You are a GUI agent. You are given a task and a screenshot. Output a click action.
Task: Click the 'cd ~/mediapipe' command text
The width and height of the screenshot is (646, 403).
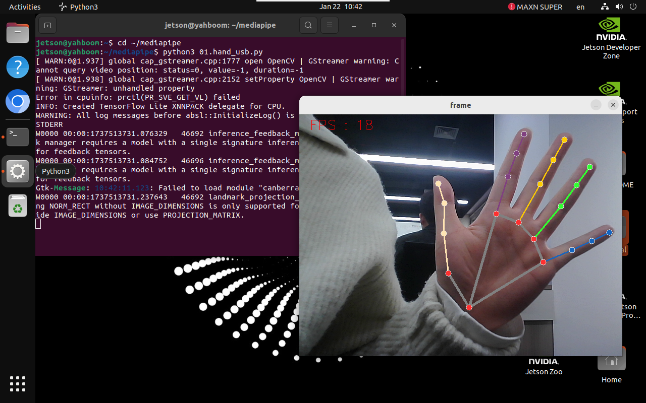tap(149, 43)
